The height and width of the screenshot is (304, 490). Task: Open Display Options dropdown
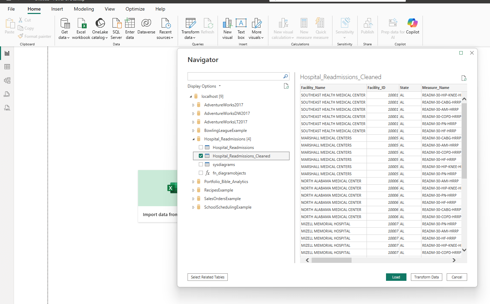pos(204,86)
